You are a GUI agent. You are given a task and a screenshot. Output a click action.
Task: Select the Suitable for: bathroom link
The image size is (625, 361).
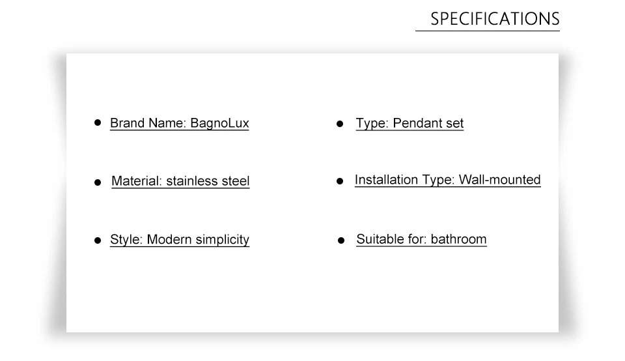pyautogui.click(x=421, y=239)
